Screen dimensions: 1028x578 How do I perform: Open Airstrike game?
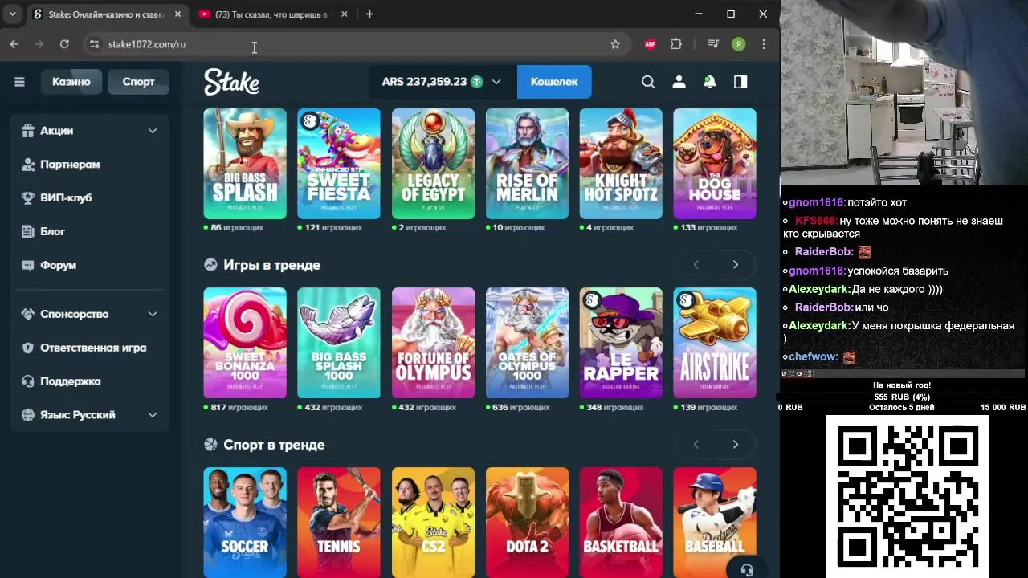click(x=715, y=343)
